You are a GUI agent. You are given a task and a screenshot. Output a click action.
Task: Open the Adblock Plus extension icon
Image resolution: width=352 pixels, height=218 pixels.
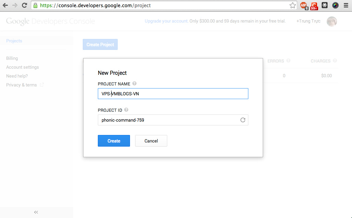pos(303,5)
